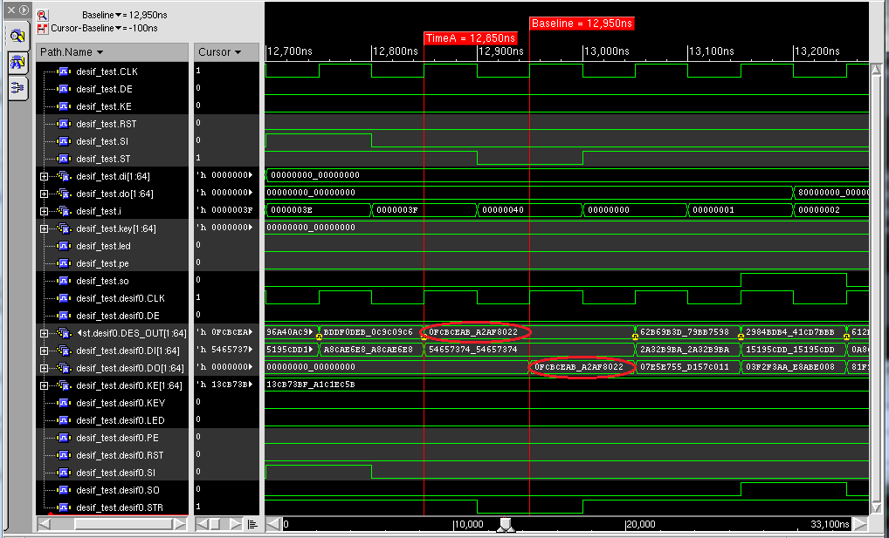Select the desif_test.CLK signal name

click(x=107, y=72)
